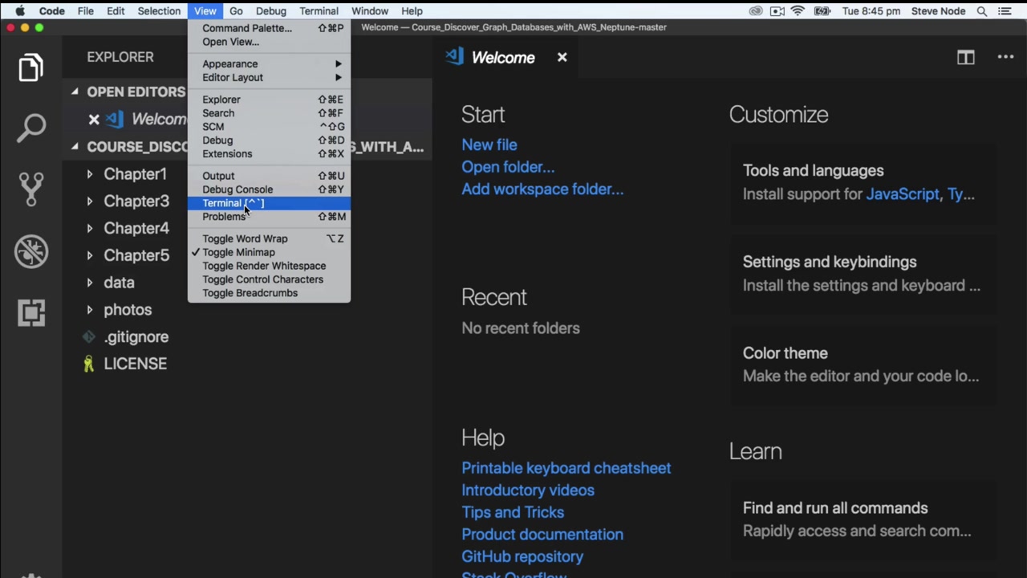Select Debug Console menu entry
The image size is (1027, 578).
pyautogui.click(x=269, y=189)
